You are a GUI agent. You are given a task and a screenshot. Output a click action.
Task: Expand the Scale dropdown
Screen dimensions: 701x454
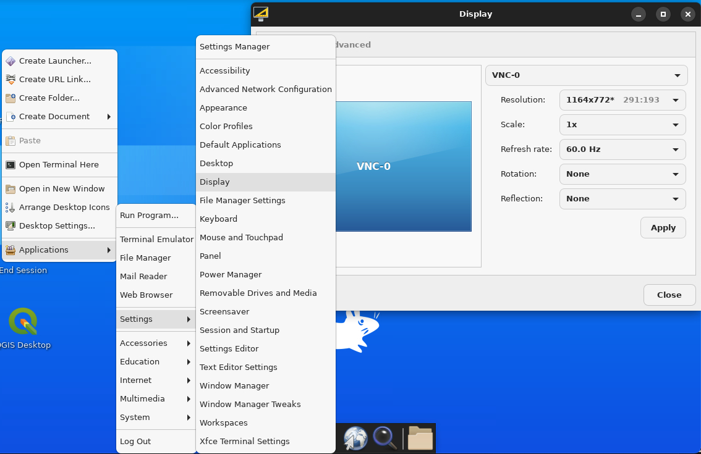622,125
